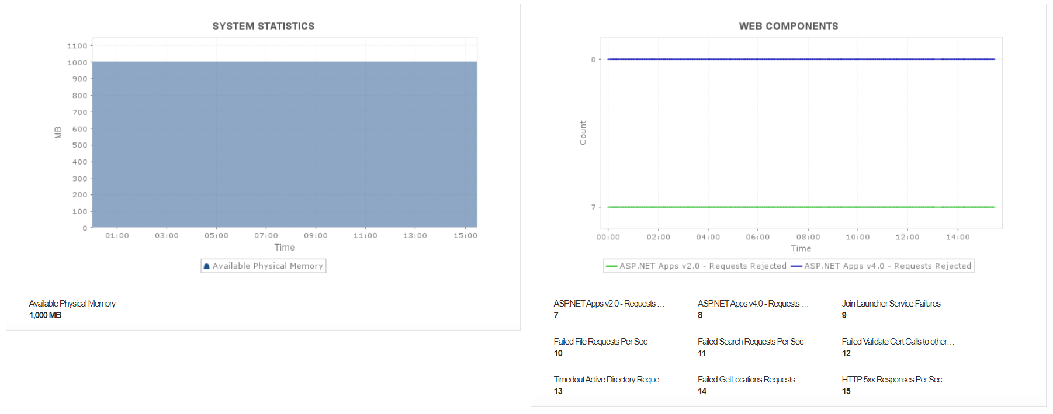This screenshot has height=414, width=1053.
Task: Click the blue memory area chart
Action: (285, 144)
